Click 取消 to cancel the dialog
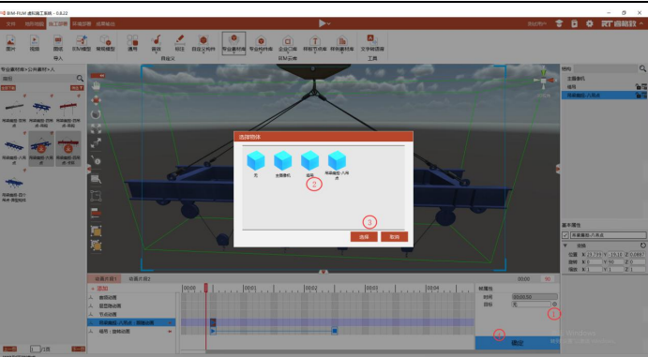 [394, 237]
